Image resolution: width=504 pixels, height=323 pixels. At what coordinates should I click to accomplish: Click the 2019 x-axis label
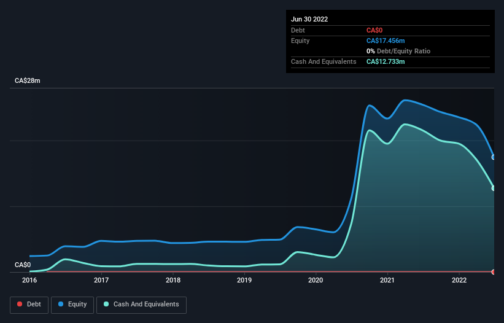(x=244, y=280)
